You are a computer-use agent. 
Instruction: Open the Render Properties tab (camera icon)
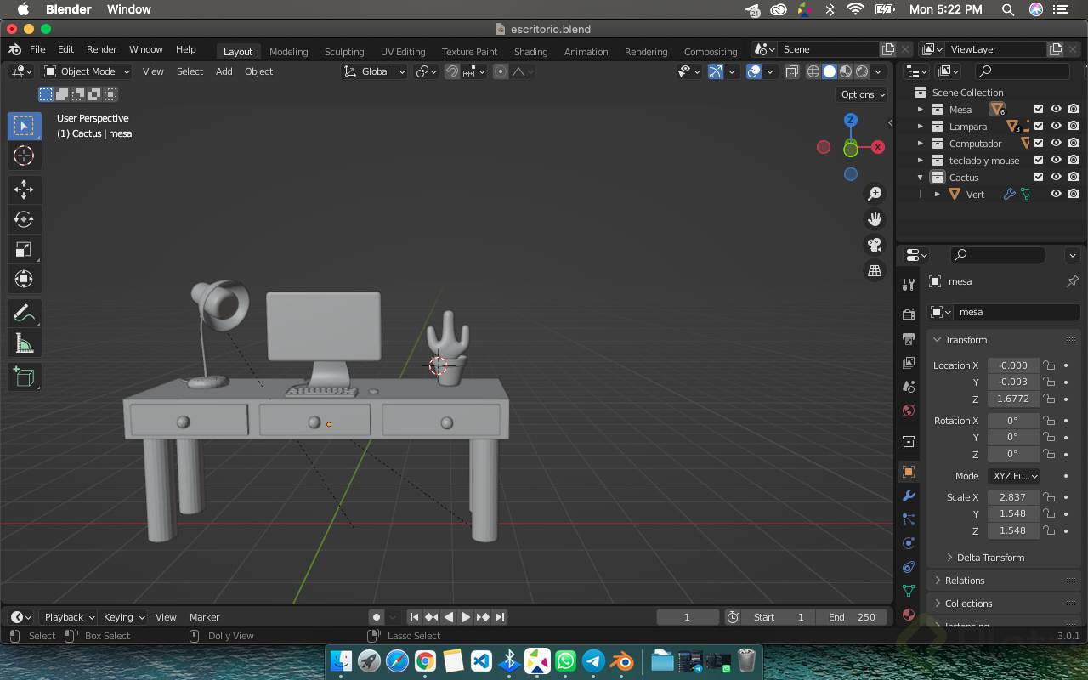(x=908, y=314)
